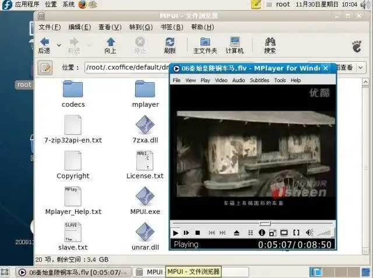Click the MPlayer frame step button
The image size is (373, 278).
pos(186,233)
